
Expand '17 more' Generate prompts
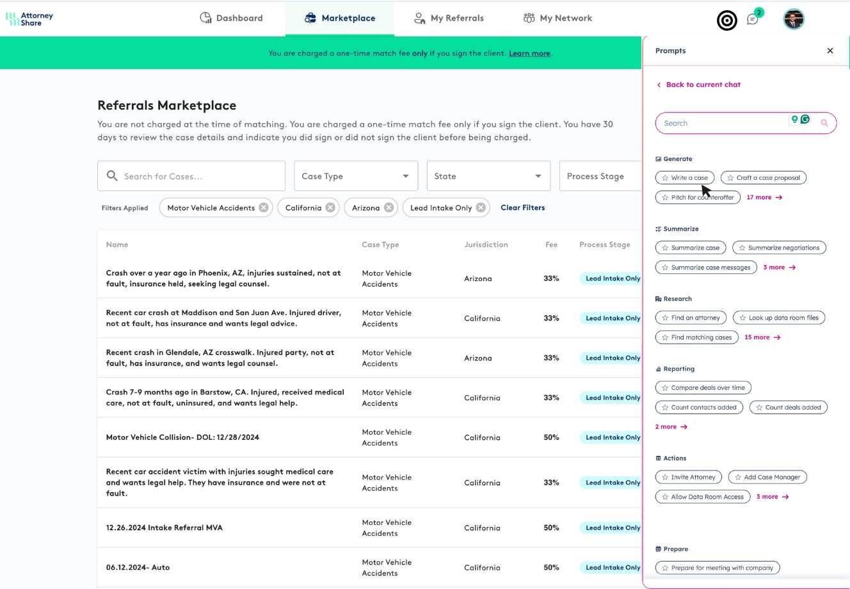coord(764,197)
